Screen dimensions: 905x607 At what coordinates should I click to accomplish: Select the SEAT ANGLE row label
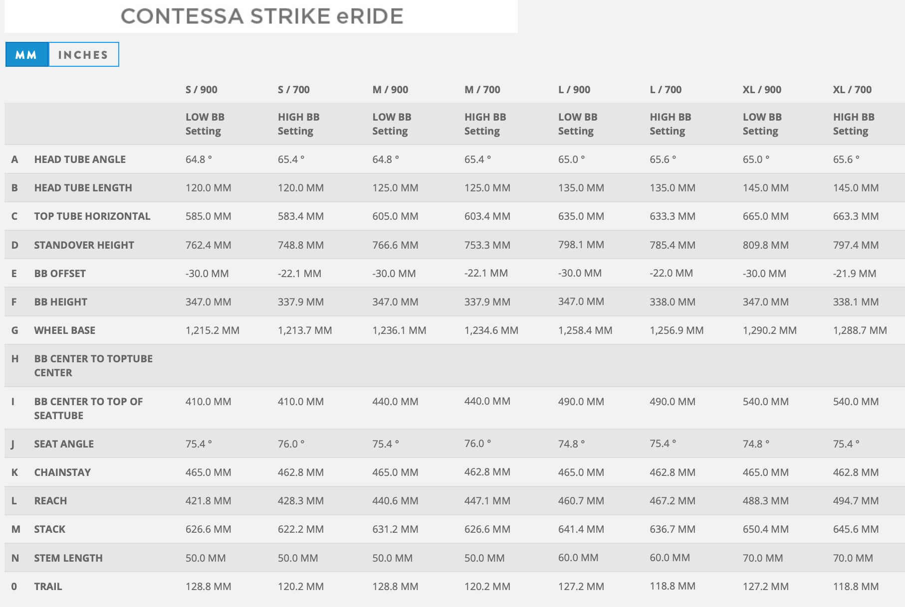(64, 444)
